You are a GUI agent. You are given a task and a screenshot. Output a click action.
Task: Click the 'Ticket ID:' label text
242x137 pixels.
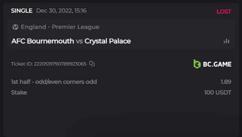click(22, 64)
